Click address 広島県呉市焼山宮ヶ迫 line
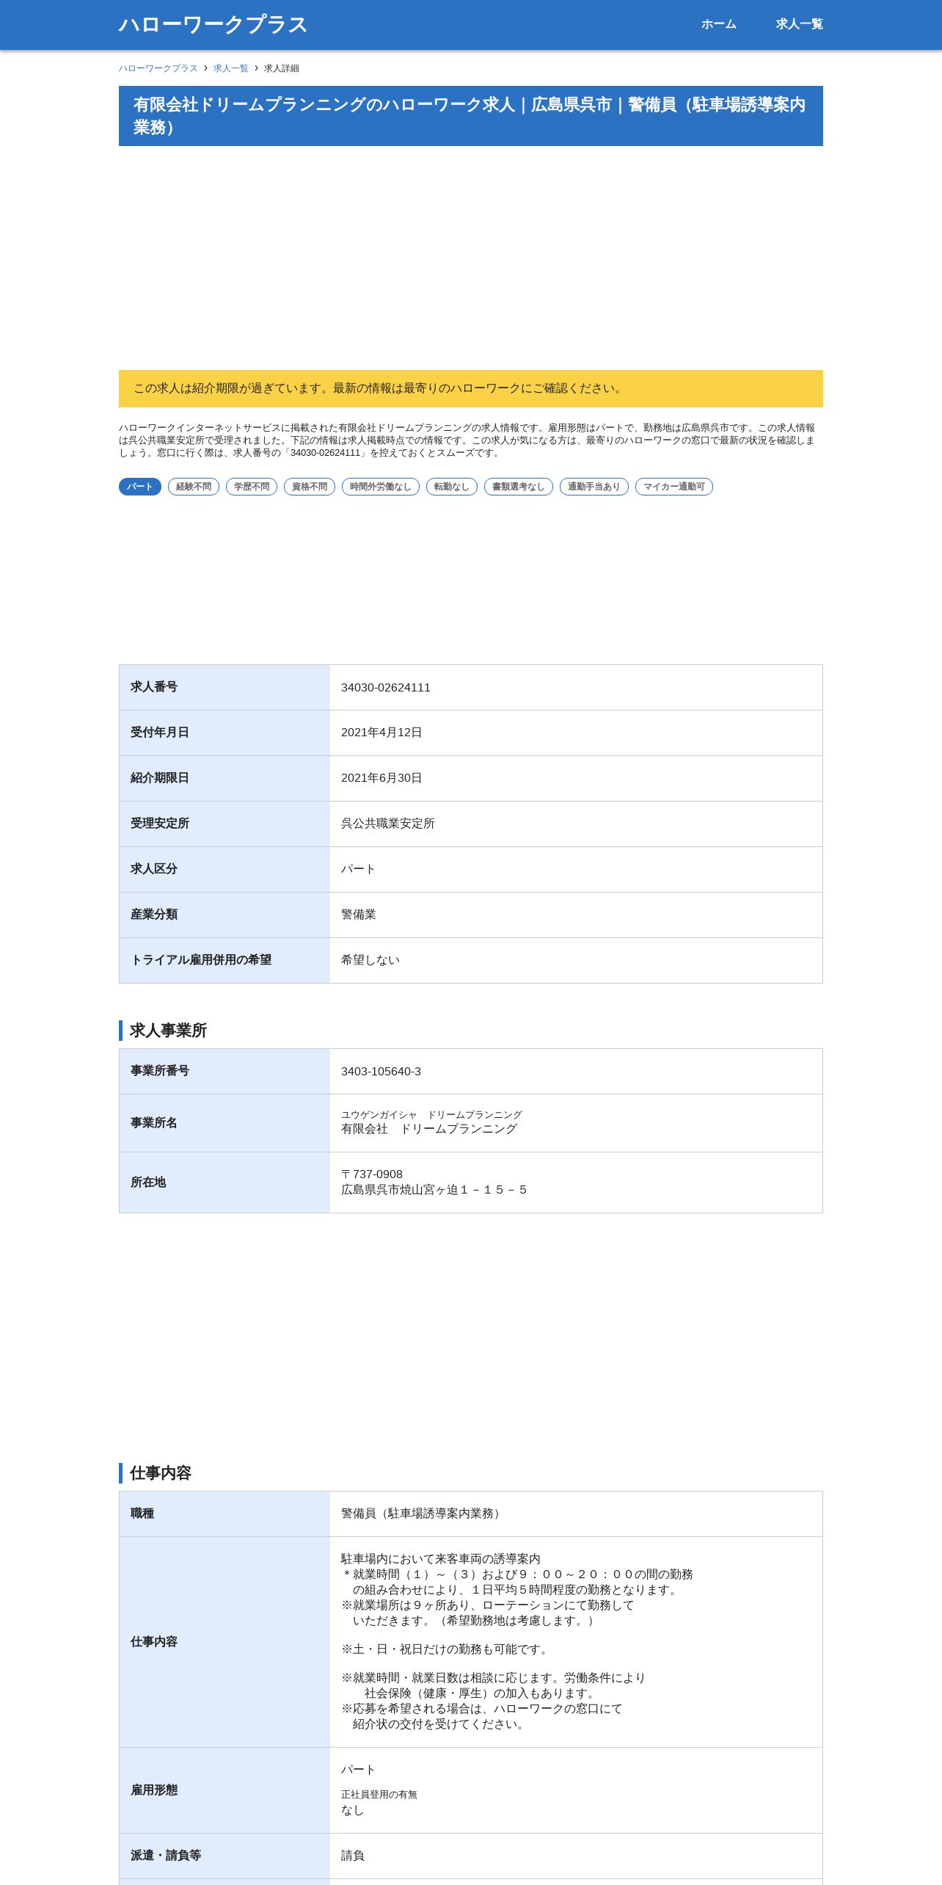Viewport: 942px width, 1885px height. [434, 1190]
